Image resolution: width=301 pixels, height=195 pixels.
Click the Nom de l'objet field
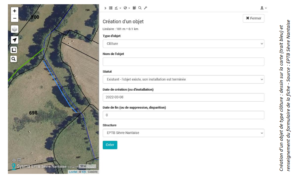[x=183, y=62]
